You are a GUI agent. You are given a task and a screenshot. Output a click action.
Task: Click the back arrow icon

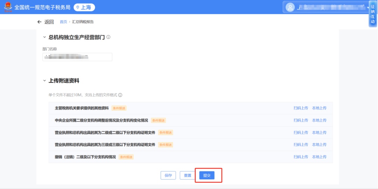[39, 22]
